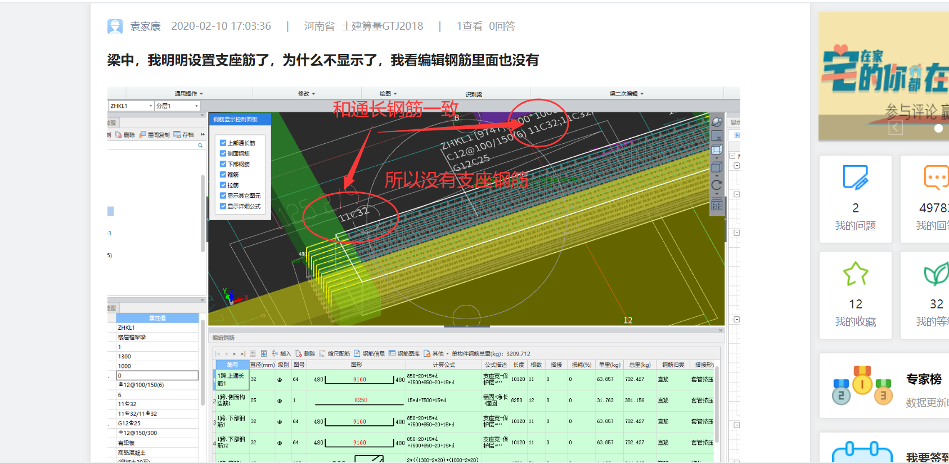Viewport: 949px width, 464px height.
Task: Uncheck 侧面钢筋 checkbox
Action: (223, 153)
